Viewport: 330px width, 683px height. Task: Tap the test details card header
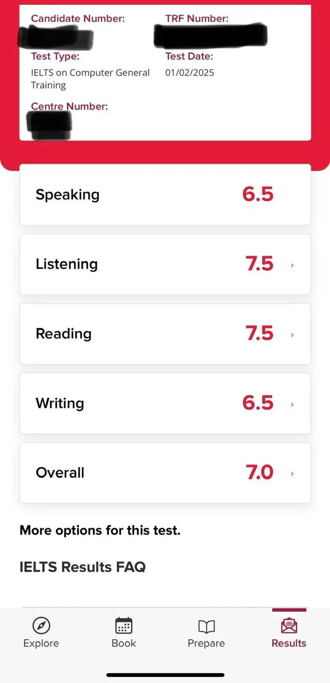(x=165, y=72)
